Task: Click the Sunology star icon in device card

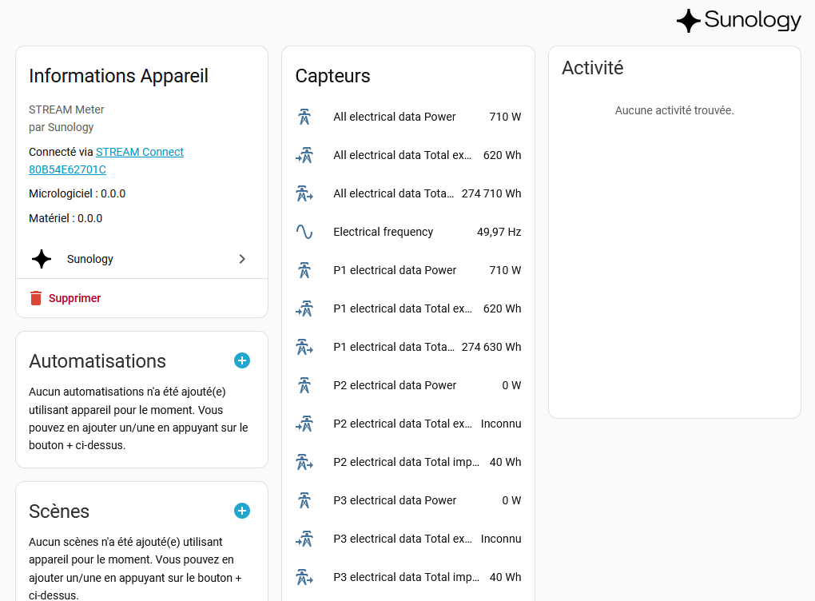Action: coord(42,259)
